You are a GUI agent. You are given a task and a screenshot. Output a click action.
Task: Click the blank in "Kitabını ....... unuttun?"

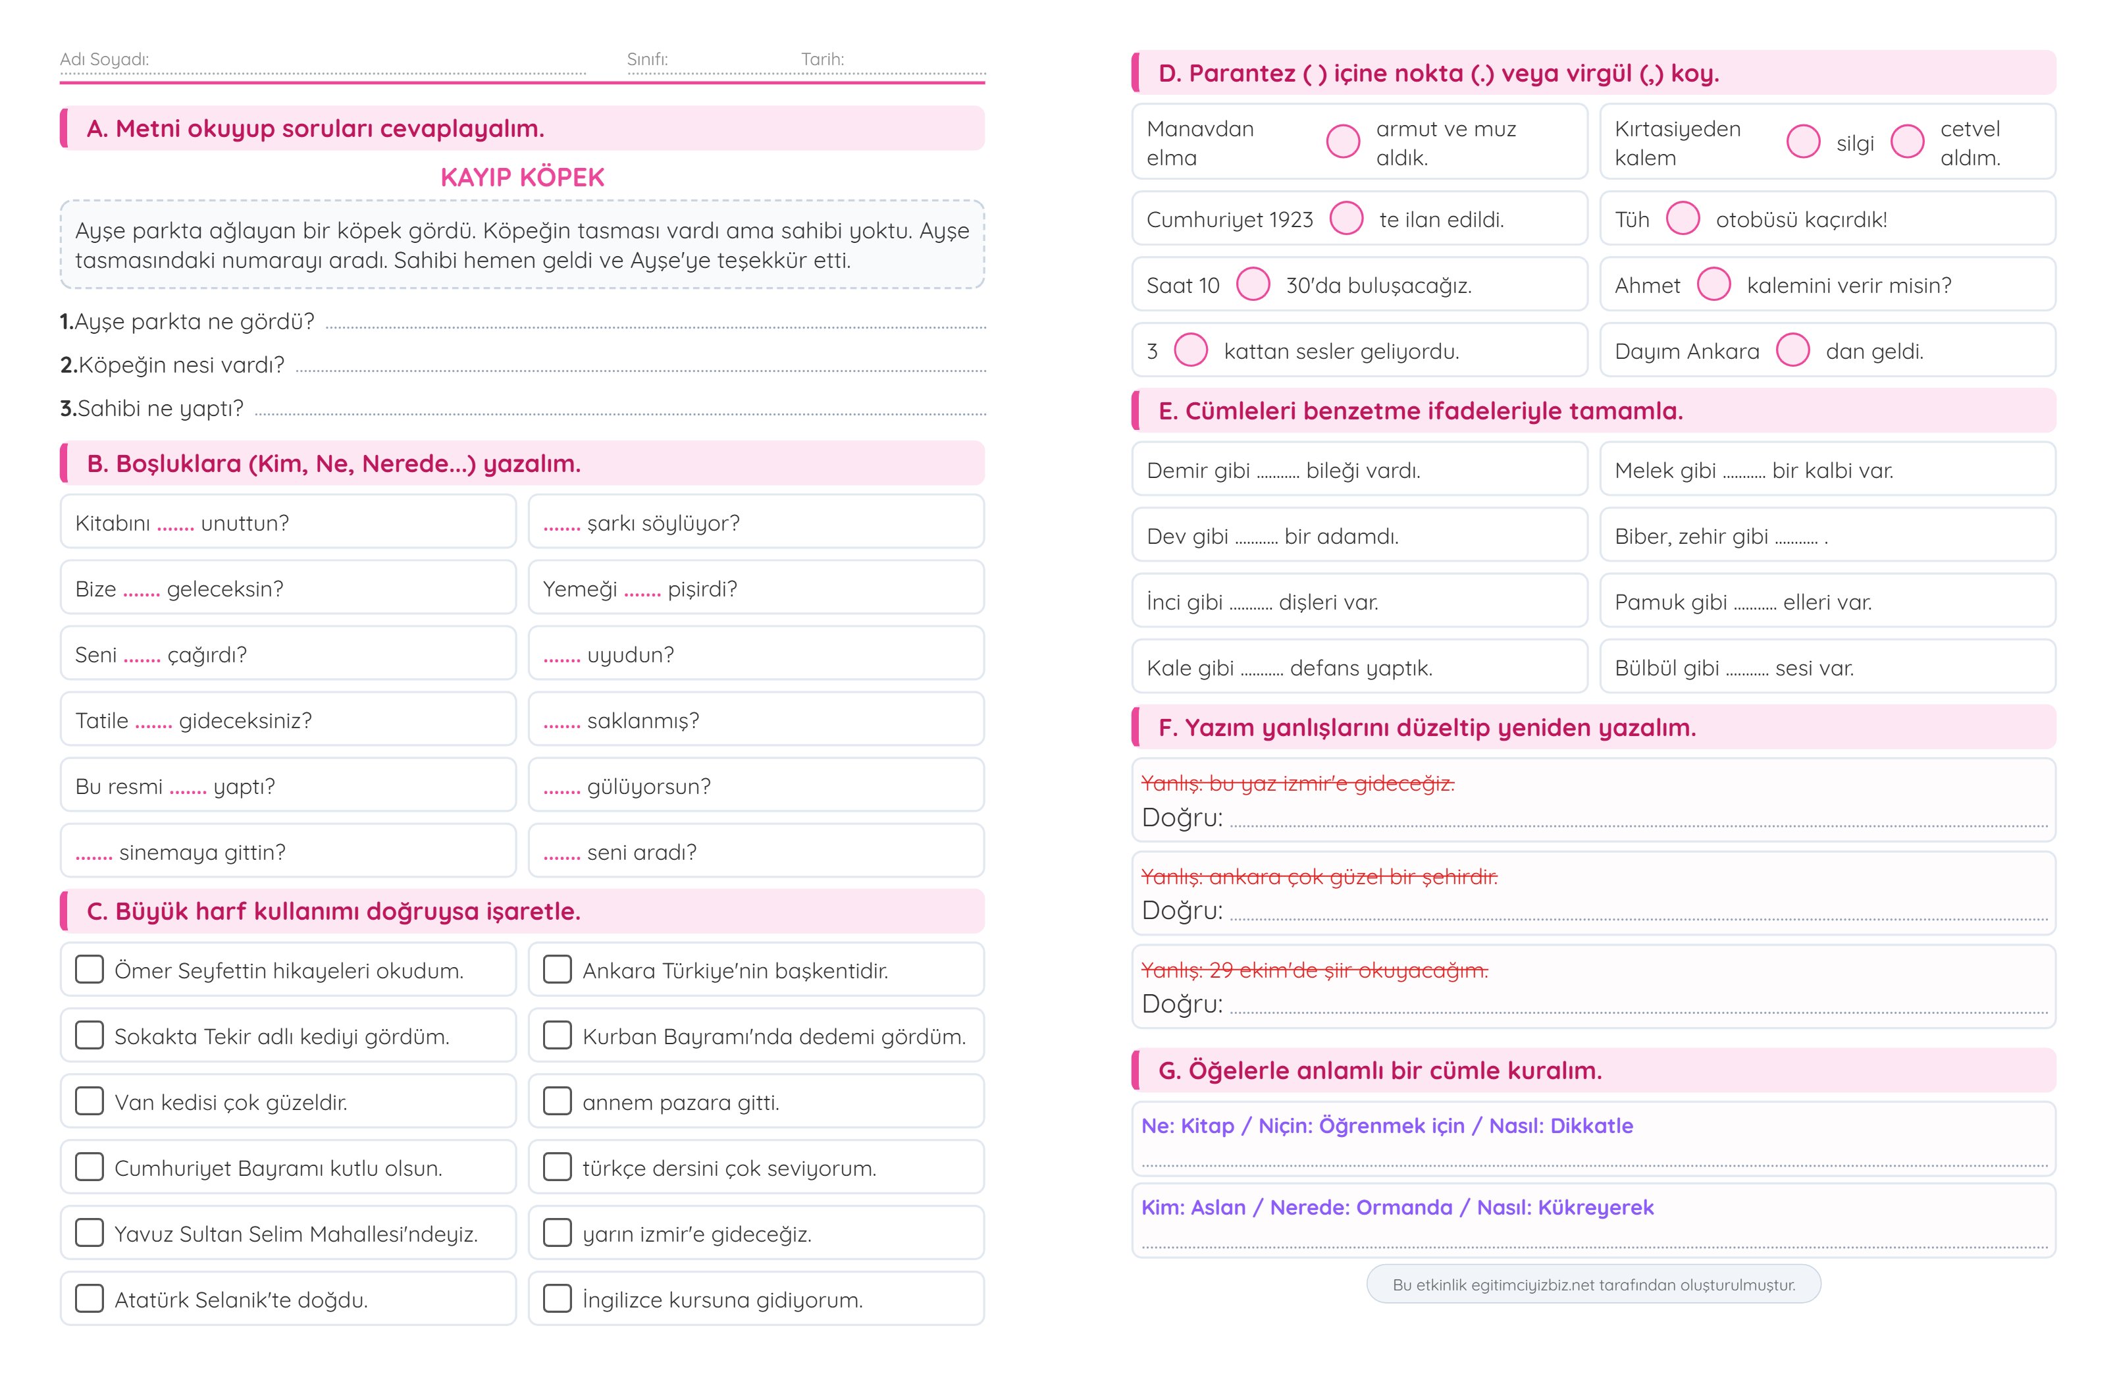[x=175, y=524]
